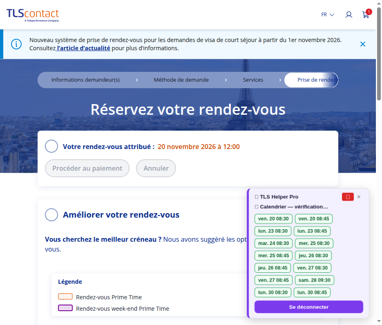382x325 pixels.
Task: Click the scrollbar up arrow
Action: [x=379, y=3]
